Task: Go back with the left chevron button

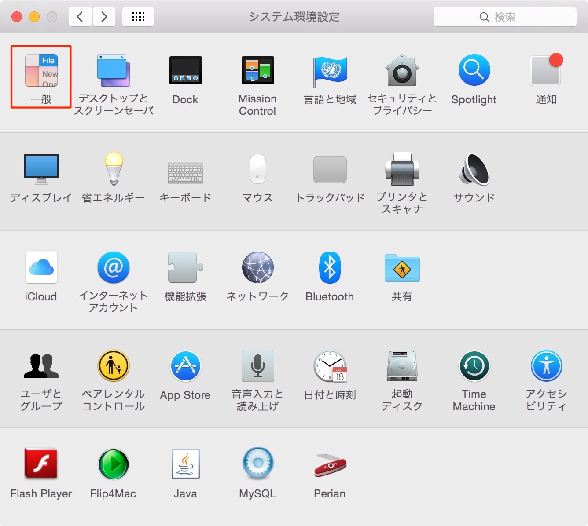Action: click(80, 17)
